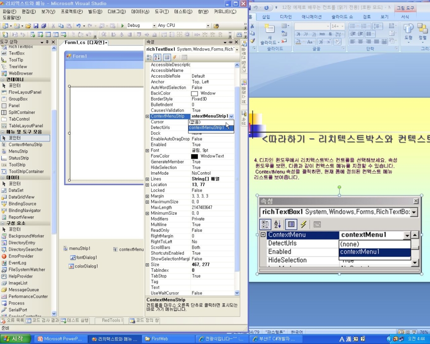Expand the Location property node
Screen dimensions: 430x344
[147, 185]
